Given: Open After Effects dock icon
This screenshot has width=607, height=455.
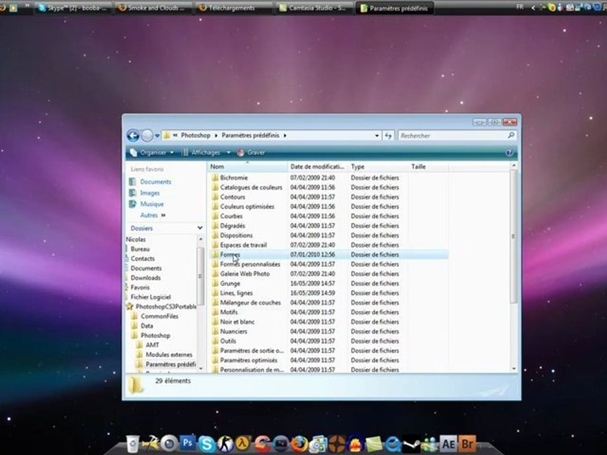Looking at the screenshot, I should (449, 444).
